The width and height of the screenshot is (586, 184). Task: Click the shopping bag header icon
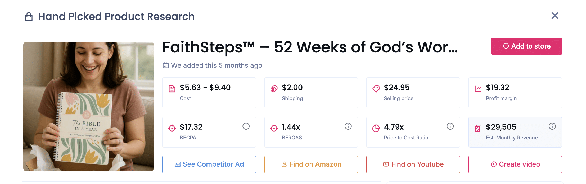29,17
